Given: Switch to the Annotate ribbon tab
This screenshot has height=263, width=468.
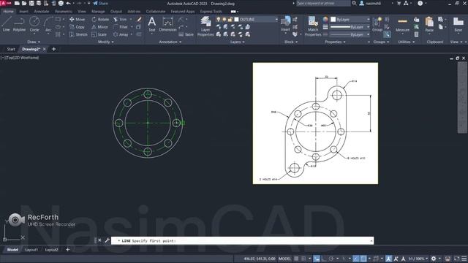Looking at the screenshot, I should tap(42, 12).
